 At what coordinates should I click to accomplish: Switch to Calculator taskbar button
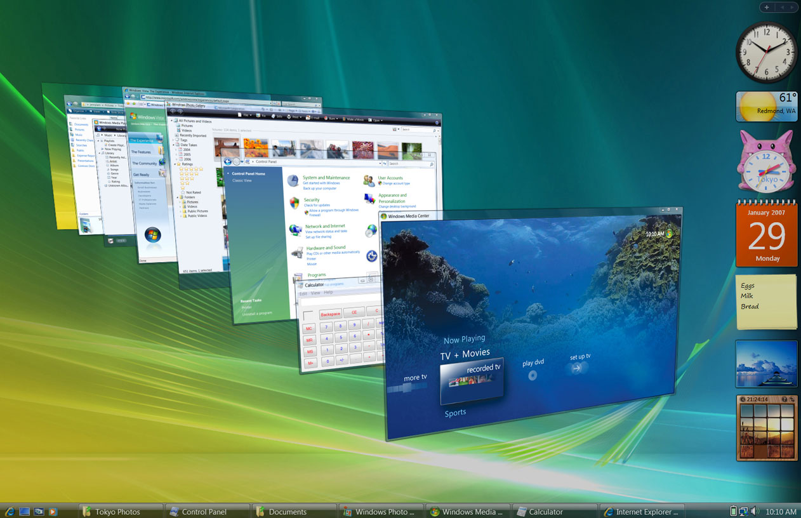point(554,511)
